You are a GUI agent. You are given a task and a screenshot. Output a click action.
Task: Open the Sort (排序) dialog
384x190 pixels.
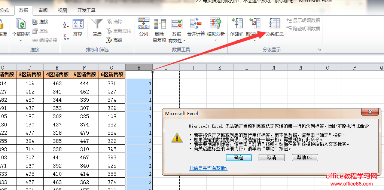click(78, 27)
